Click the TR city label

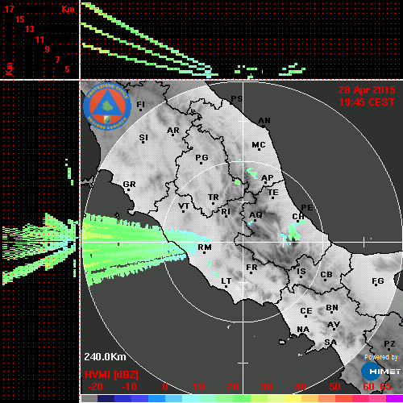214,197
